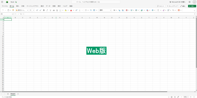Viewport: 197px width, 98px height.
Task: Switch to the データ tab
Action: click(48, 6)
